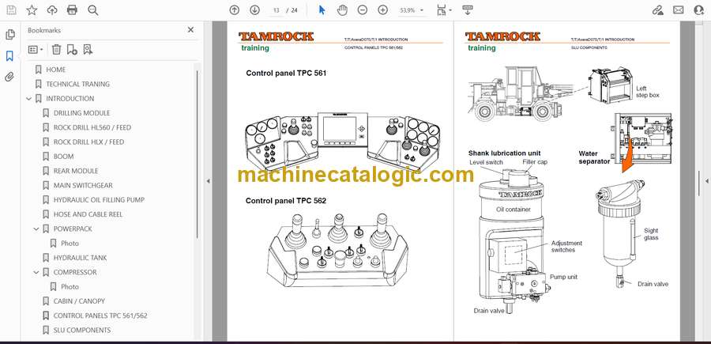Select the COMPRESSOR bookmark
This screenshot has height=344, width=711.
click(x=75, y=272)
